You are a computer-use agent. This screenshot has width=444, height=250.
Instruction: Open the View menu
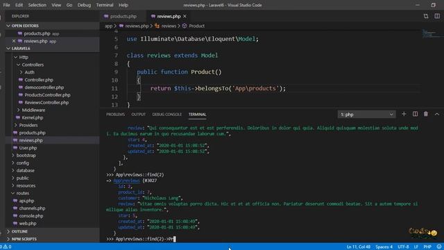(x=56, y=5)
